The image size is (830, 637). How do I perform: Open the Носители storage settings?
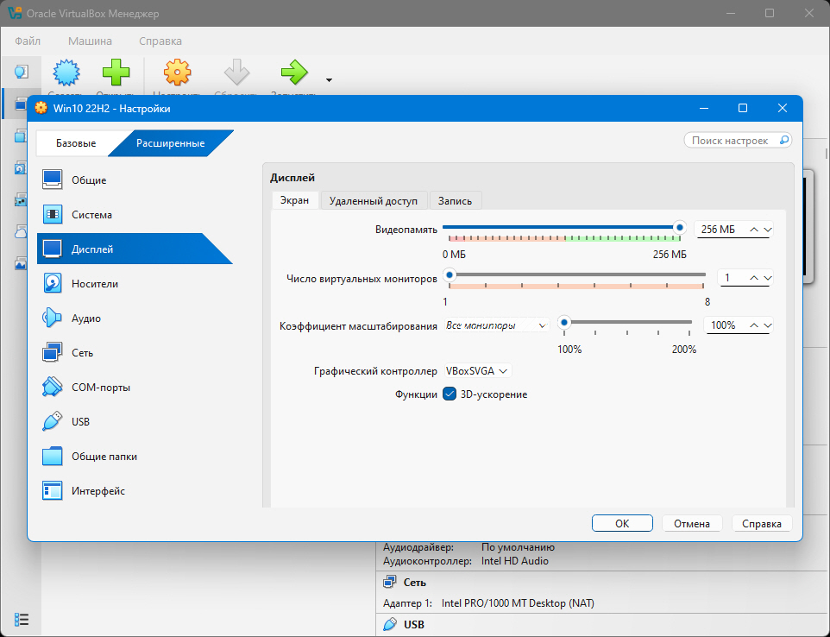[135, 284]
